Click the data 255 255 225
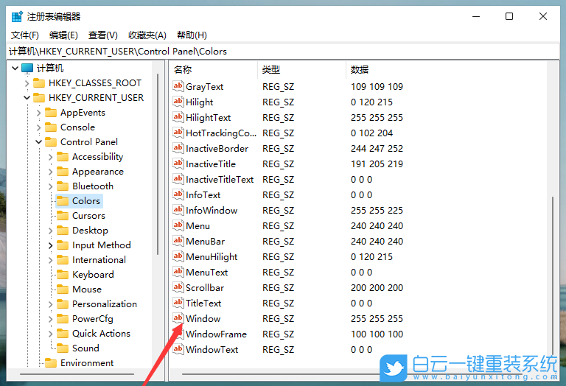This screenshot has width=566, height=386. coord(377,211)
